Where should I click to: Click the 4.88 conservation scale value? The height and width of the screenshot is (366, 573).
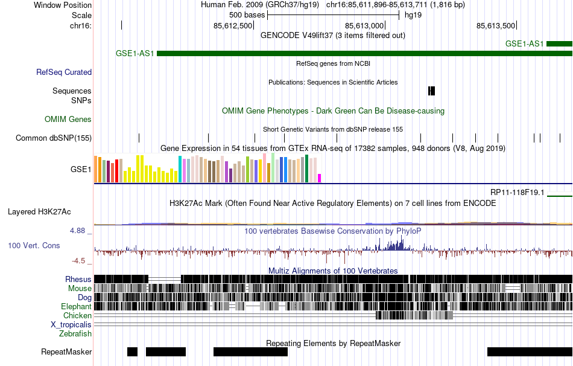[x=77, y=231]
